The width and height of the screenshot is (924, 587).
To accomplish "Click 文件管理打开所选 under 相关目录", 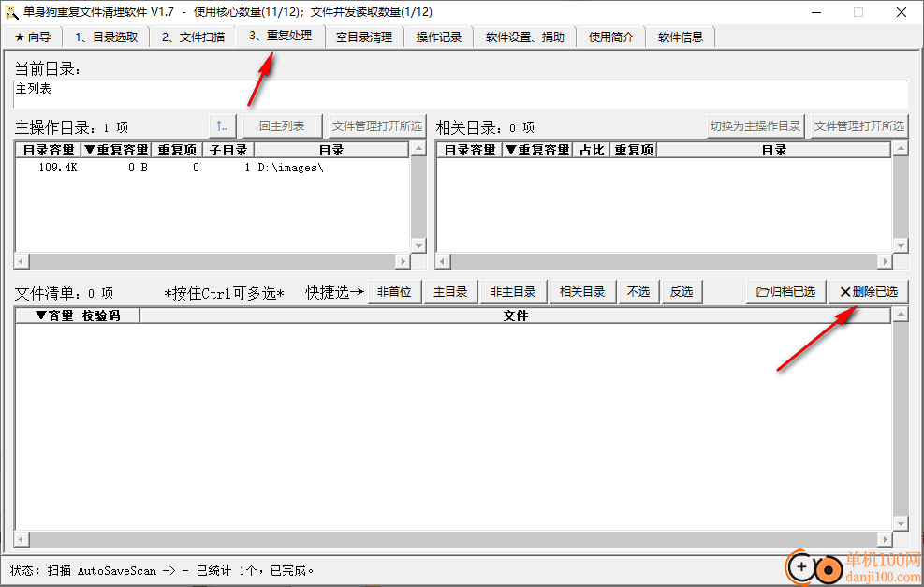I will click(x=859, y=126).
